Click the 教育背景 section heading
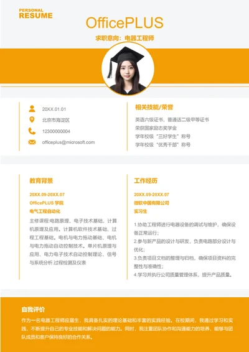The width and height of the screenshot is (249, 352). 41,181
